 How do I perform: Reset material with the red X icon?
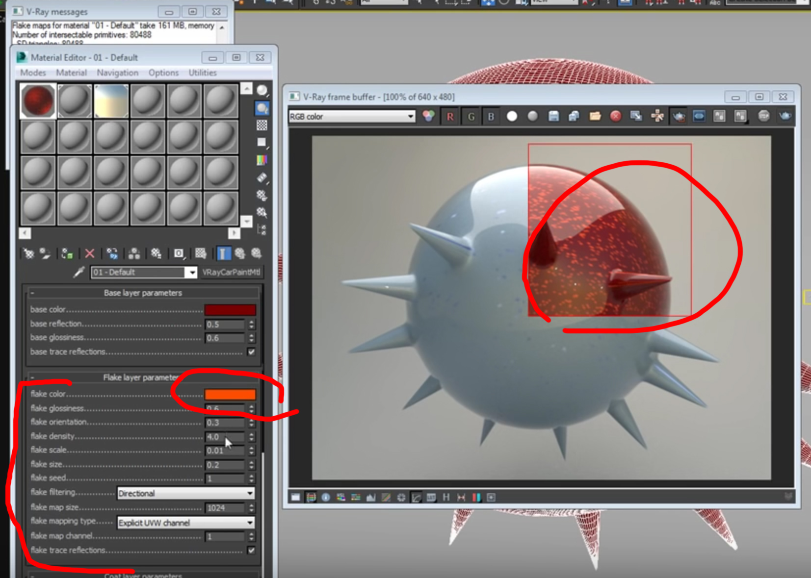pyautogui.click(x=89, y=253)
